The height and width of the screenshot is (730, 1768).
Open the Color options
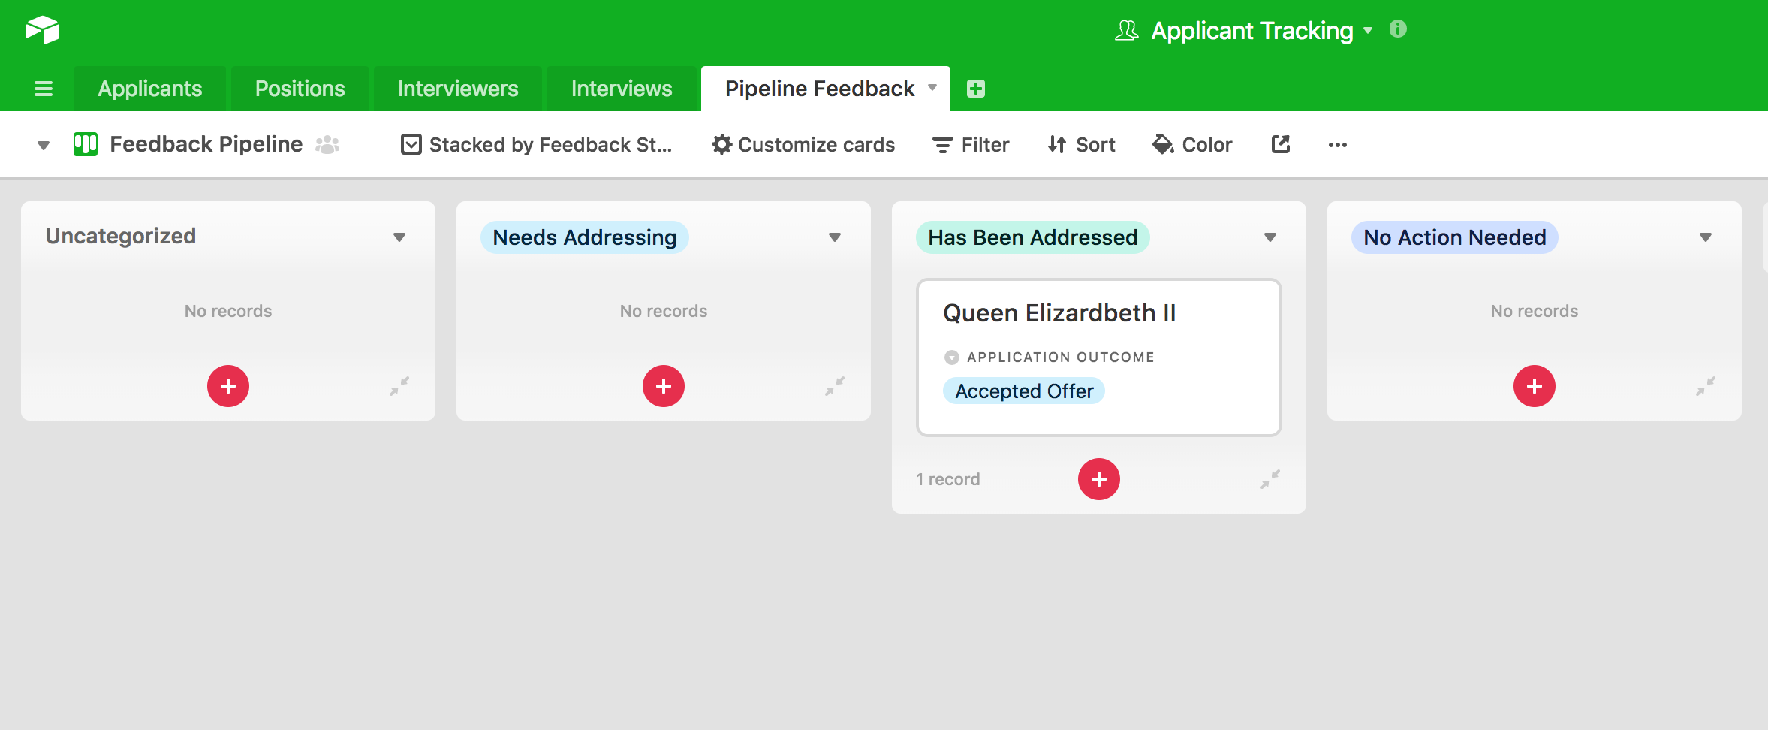pos(1192,144)
